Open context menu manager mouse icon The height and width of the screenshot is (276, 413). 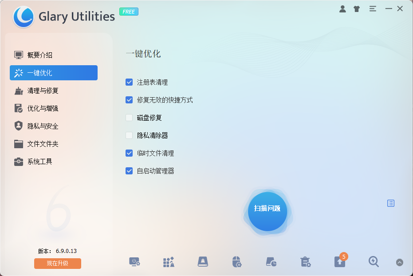coord(237,262)
